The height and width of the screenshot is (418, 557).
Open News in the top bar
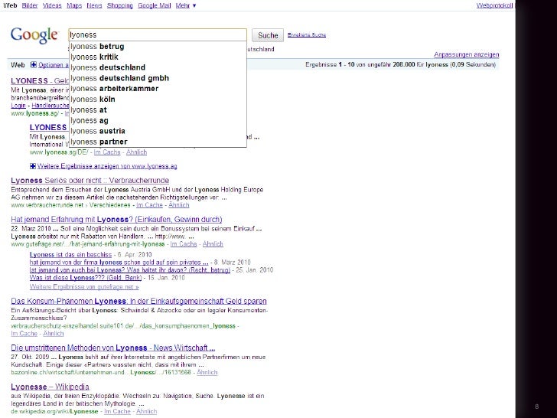94,5
